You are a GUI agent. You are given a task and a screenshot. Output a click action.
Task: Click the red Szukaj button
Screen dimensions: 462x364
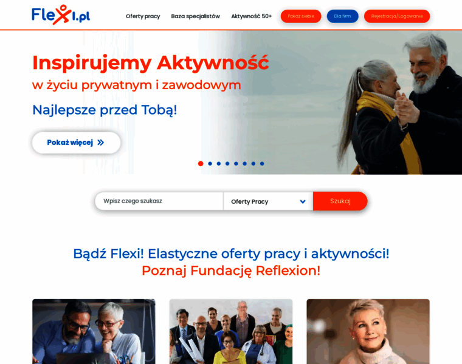coord(340,201)
